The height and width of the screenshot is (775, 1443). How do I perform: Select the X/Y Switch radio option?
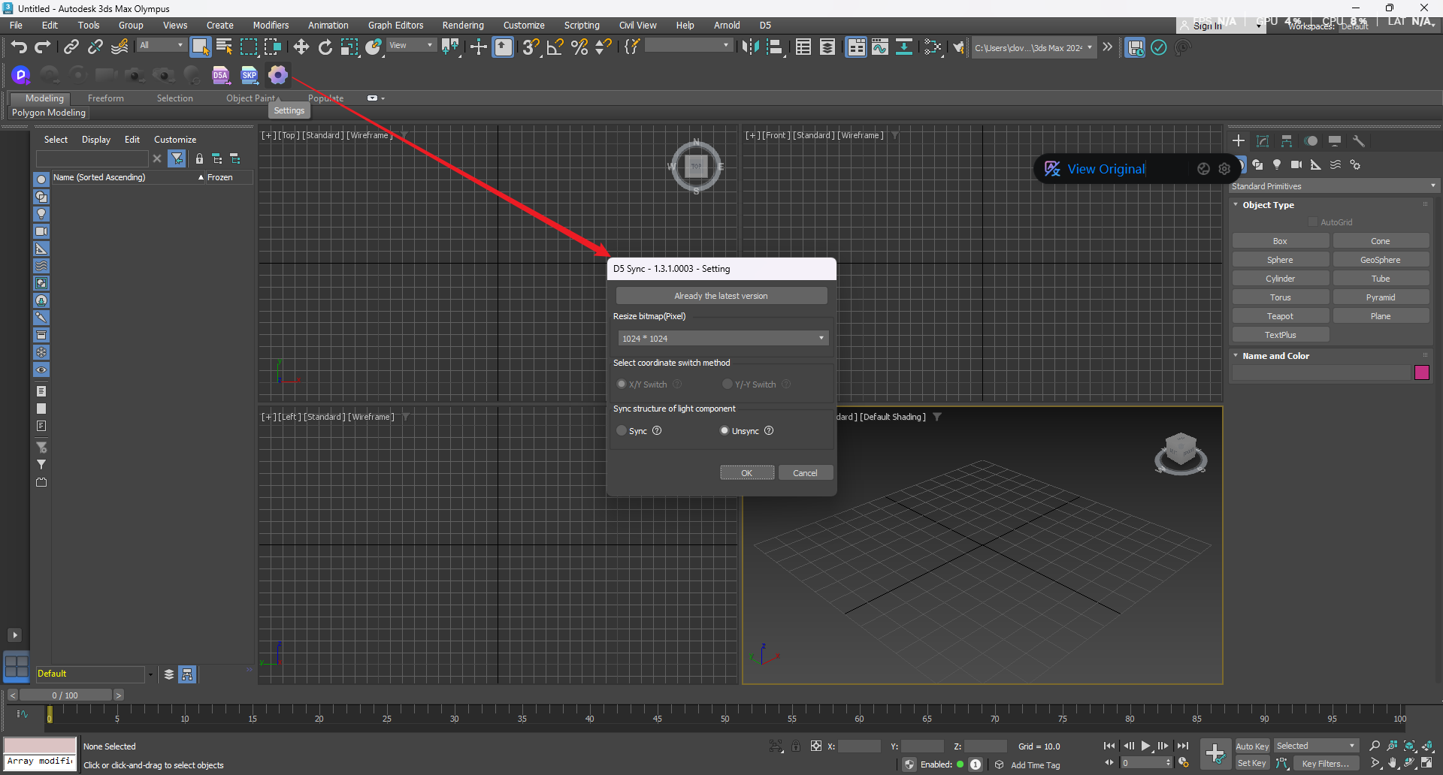click(x=622, y=384)
